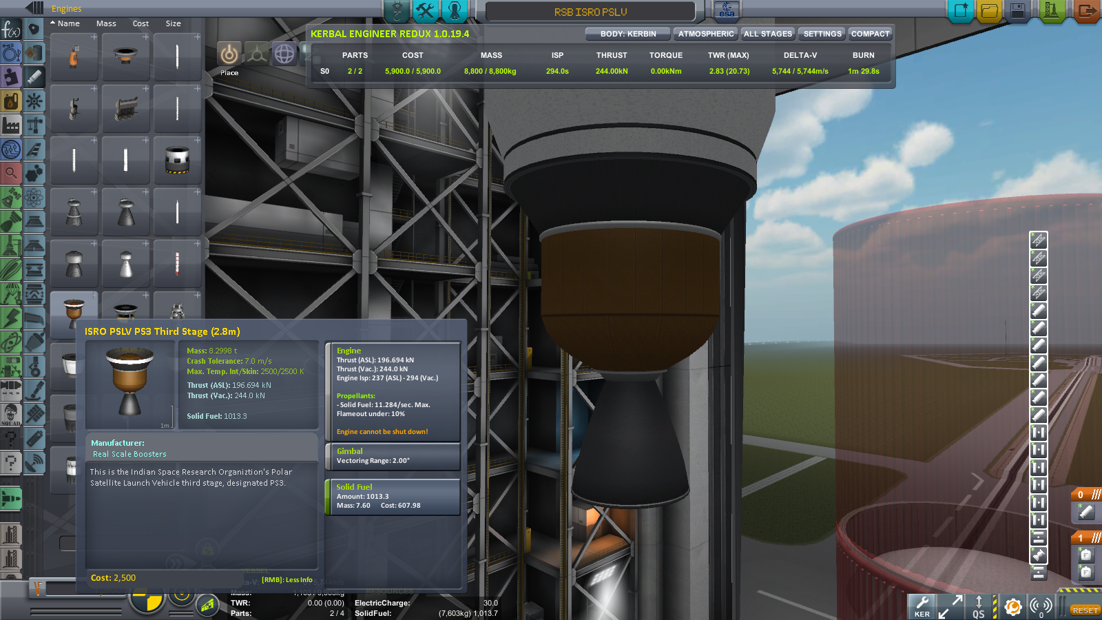
Task: Expand the stage 0 header
Action: [x=1086, y=494]
